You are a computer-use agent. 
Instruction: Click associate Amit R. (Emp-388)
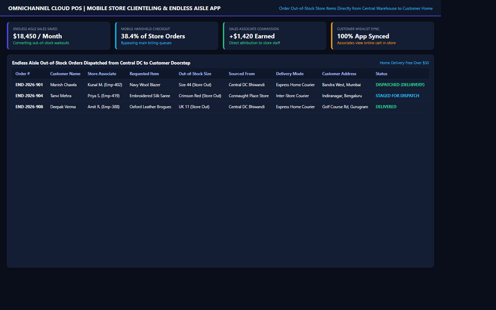[x=104, y=107]
